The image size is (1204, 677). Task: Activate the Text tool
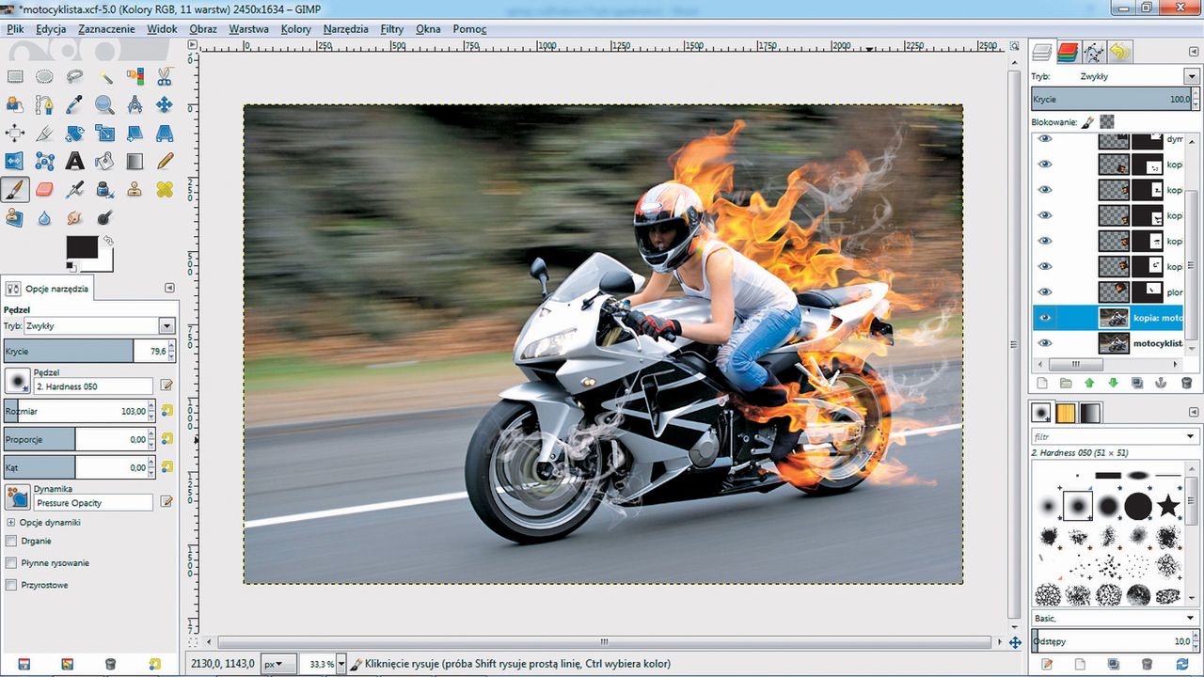point(74,161)
